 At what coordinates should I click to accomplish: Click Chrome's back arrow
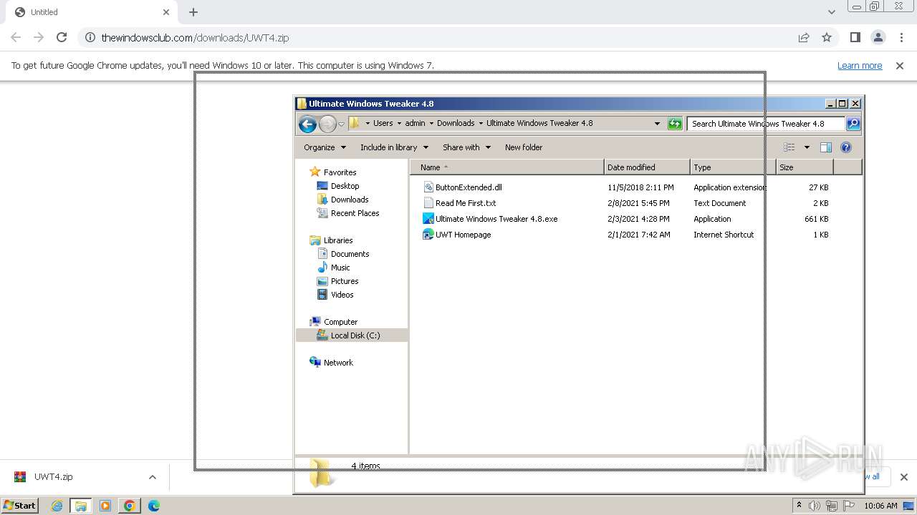(x=16, y=37)
